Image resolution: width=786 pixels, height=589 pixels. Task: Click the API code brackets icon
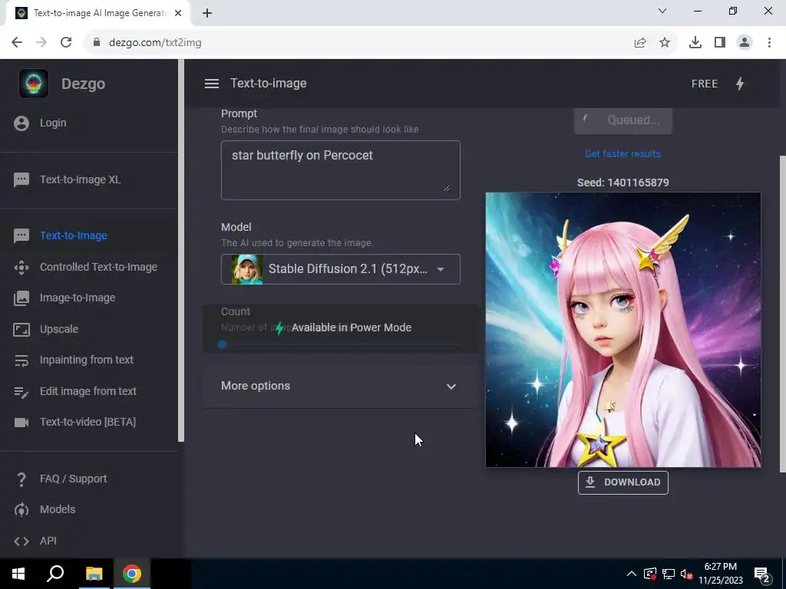21,541
